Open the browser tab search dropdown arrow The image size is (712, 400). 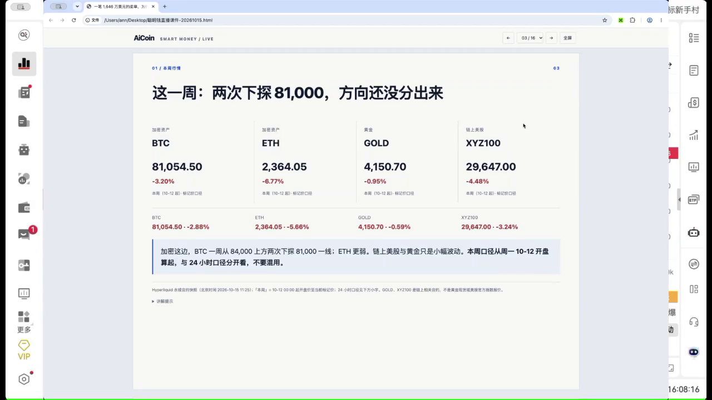point(77,7)
